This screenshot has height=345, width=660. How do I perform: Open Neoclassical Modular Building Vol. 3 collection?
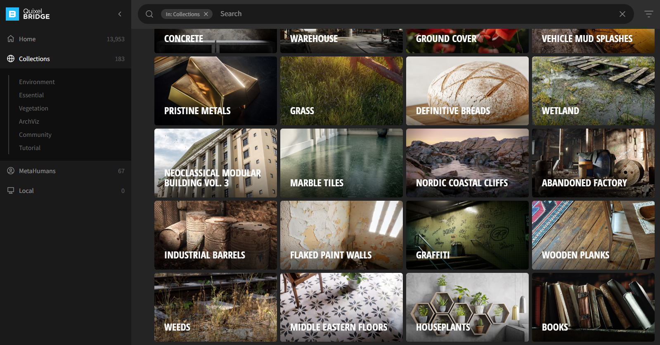point(215,163)
